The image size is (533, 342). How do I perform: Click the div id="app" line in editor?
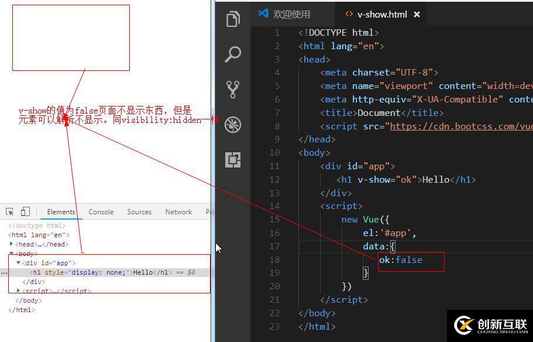point(357,166)
